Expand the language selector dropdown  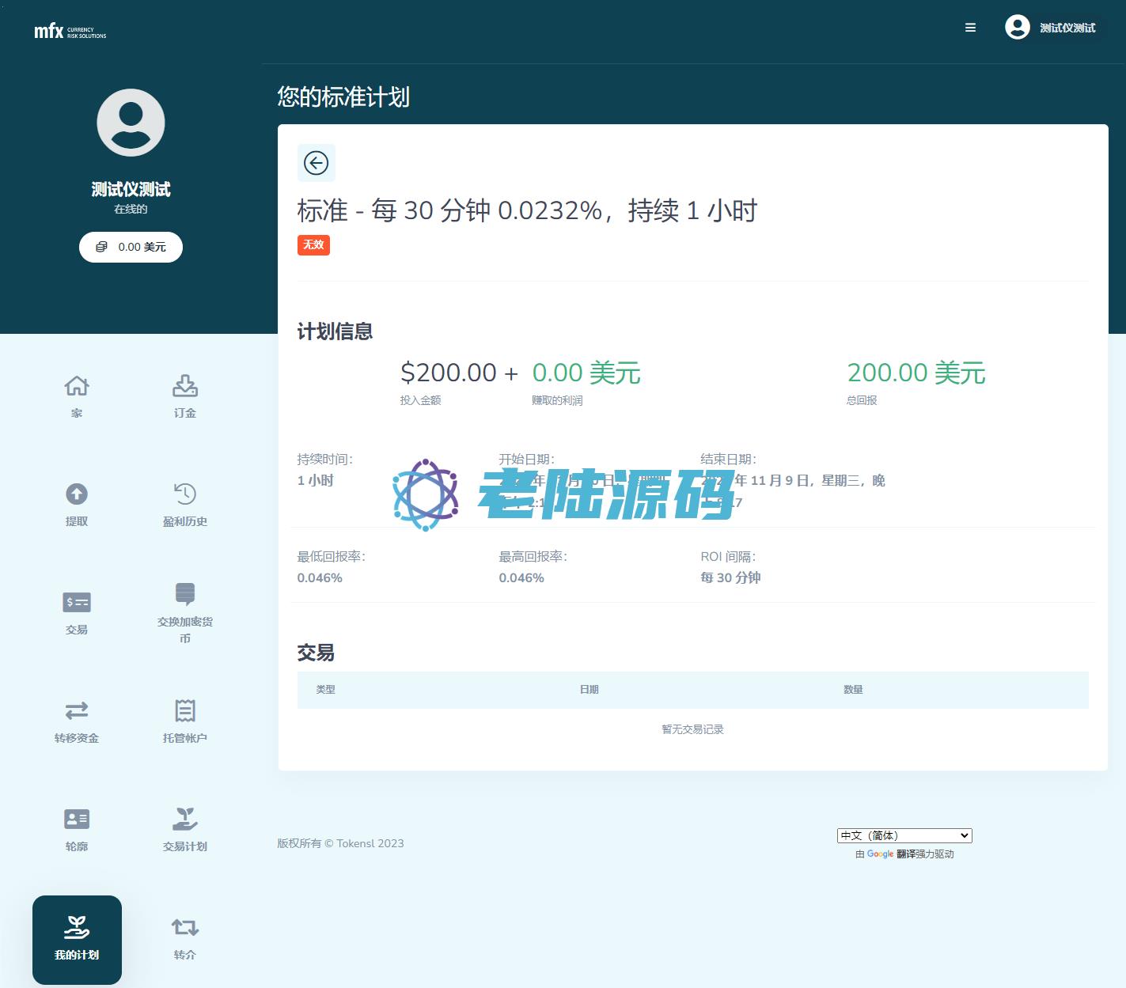[904, 835]
